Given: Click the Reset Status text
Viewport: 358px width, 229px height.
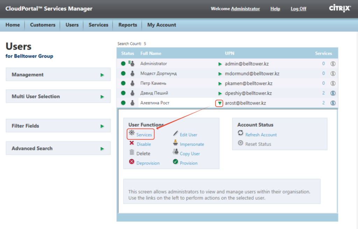Looking at the screenshot, I should 258,144.
